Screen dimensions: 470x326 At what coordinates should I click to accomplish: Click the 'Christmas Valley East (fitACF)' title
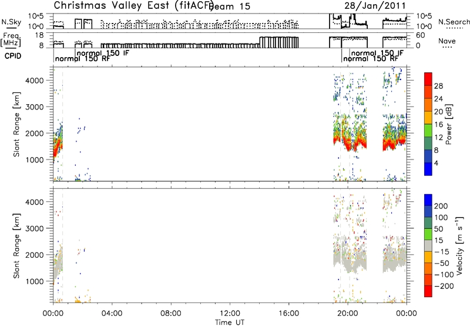click(x=134, y=5)
